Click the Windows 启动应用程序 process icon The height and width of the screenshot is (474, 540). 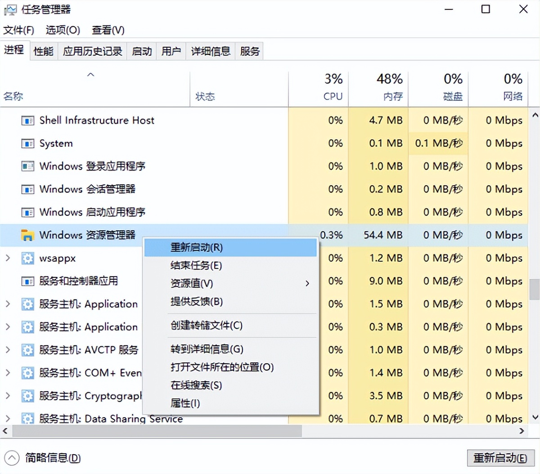pyautogui.click(x=28, y=212)
